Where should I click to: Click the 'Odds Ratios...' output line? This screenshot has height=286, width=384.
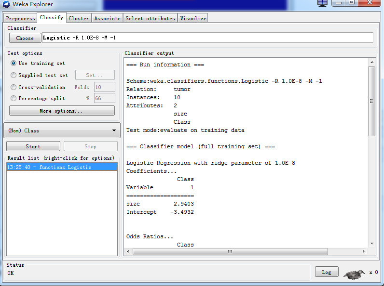[150, 236]
